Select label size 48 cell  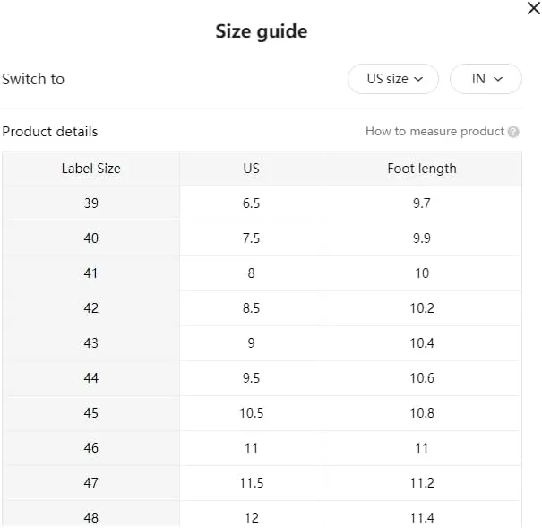91,515
